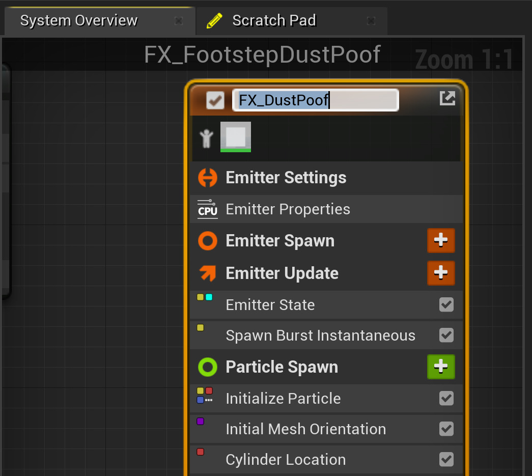This screenshot has width=532, height=476.
Task: Click the Particle Spawn green ring icon
Action: pos(208,367)
